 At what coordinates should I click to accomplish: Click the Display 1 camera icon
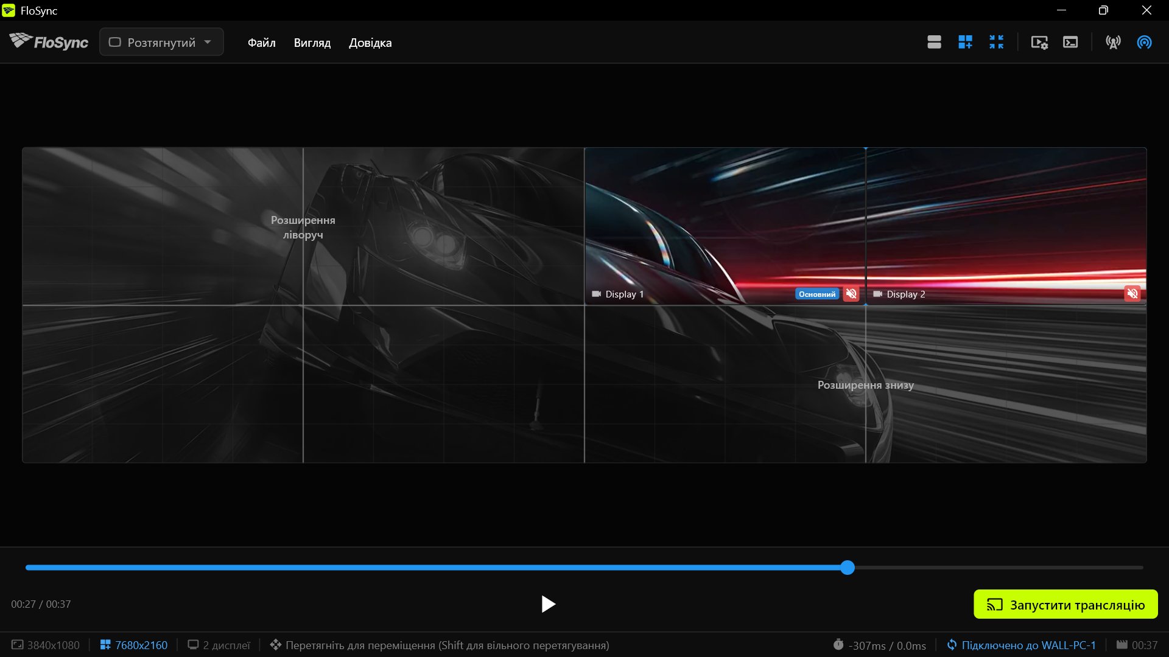(596, 294)
